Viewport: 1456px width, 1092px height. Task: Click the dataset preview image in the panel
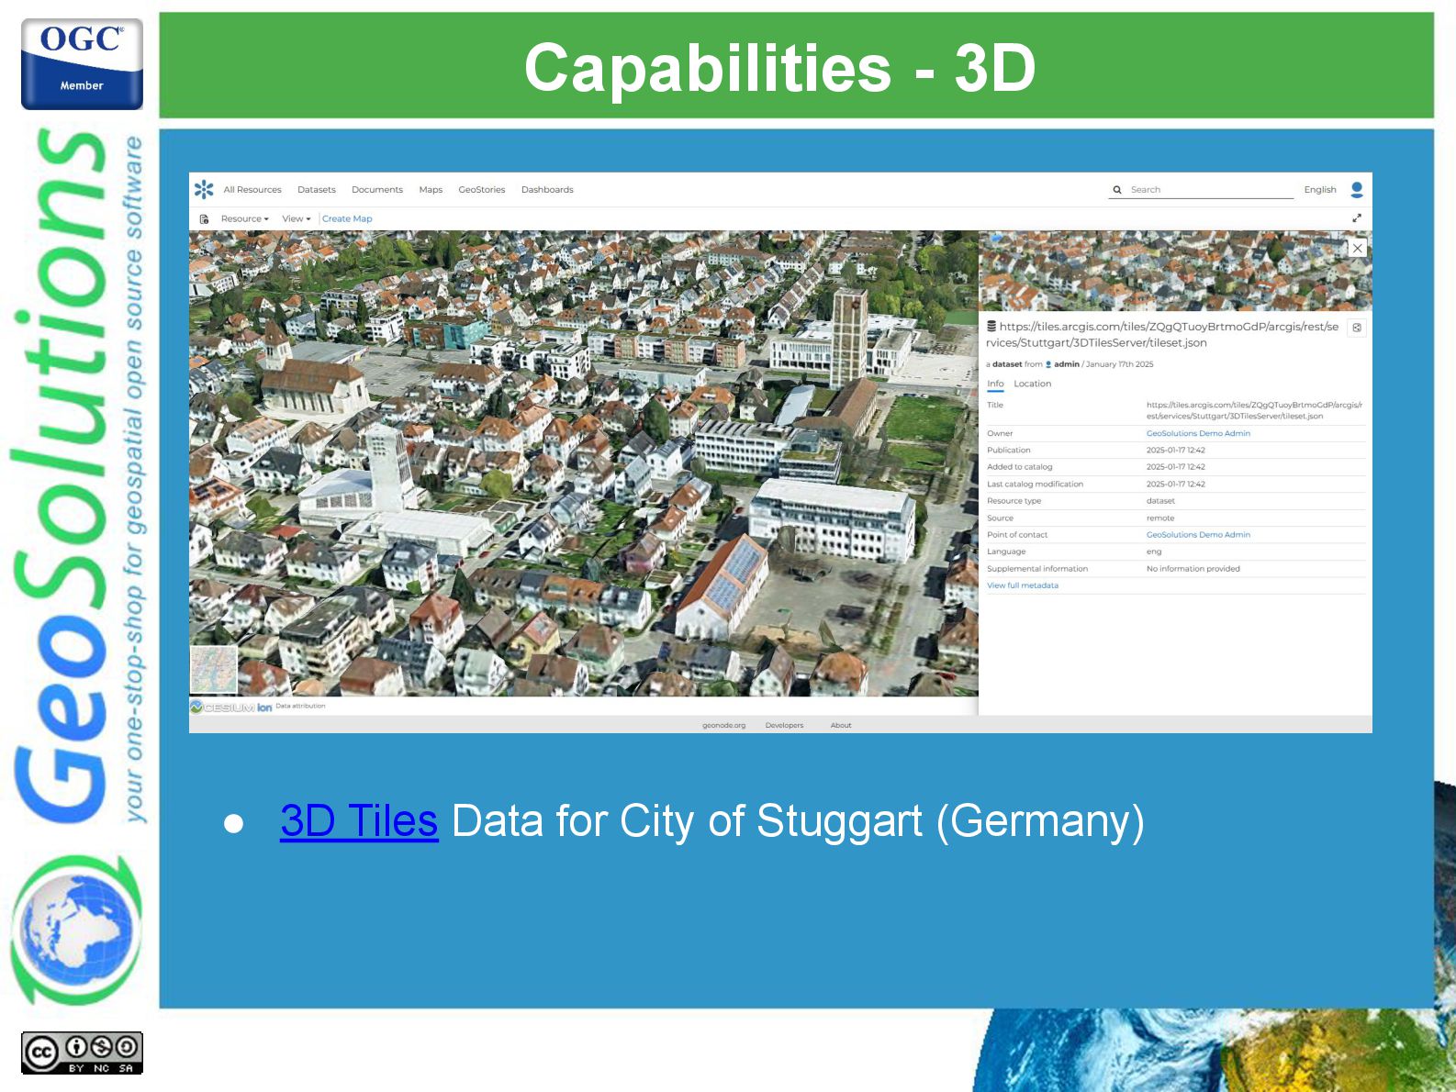coord(1175,271)
